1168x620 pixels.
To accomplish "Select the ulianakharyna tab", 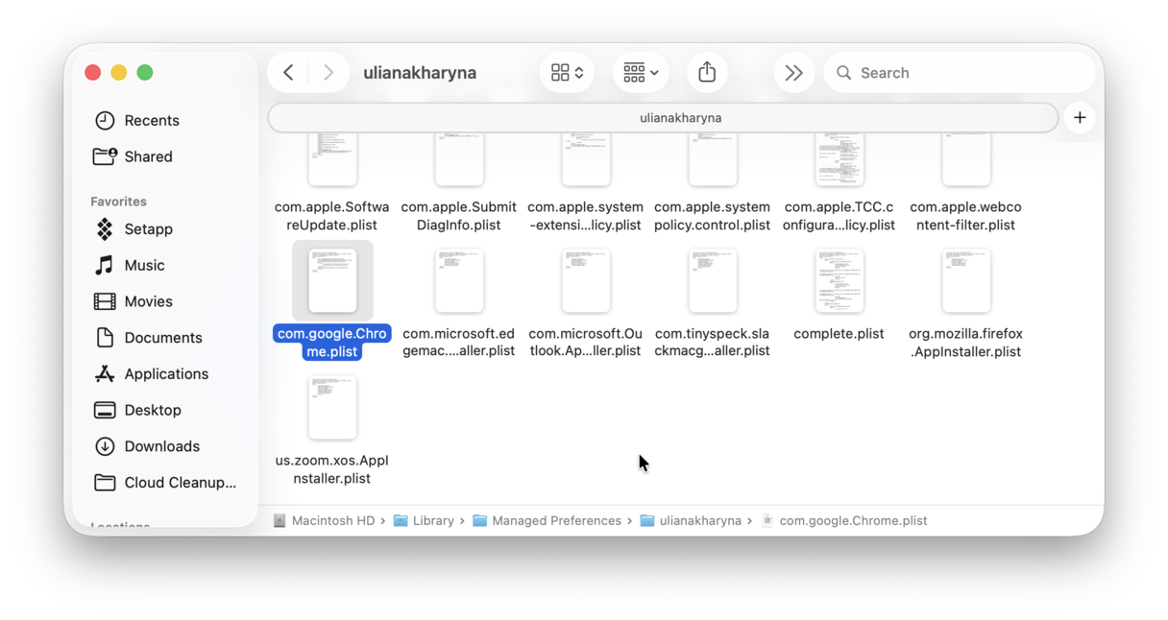I will point(664,118).
